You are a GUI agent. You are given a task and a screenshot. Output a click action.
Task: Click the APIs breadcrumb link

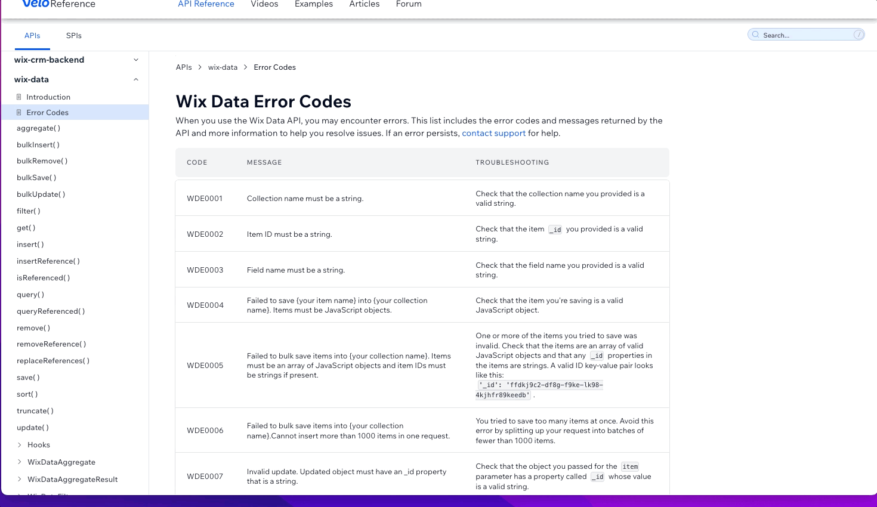coord(184,67)
